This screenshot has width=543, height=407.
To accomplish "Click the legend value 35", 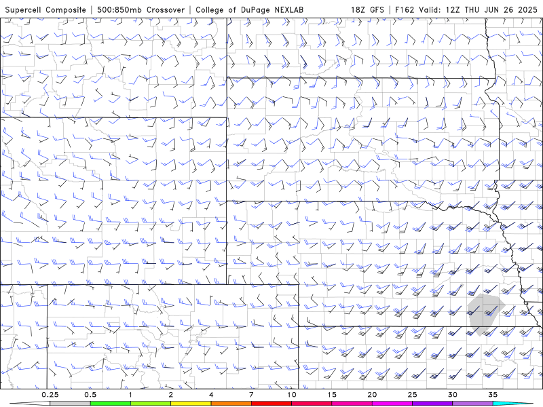I will 493,395.
